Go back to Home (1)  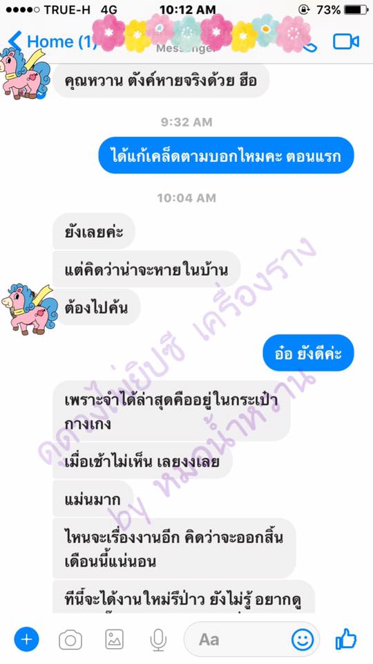pos(52,41)
